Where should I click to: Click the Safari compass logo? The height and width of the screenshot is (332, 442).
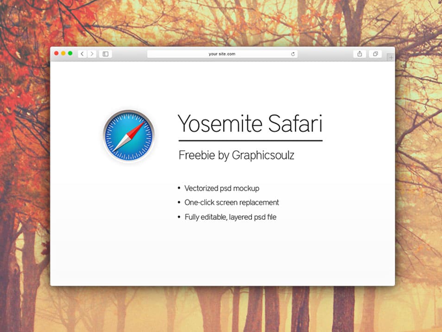click(x=129, y=136)
